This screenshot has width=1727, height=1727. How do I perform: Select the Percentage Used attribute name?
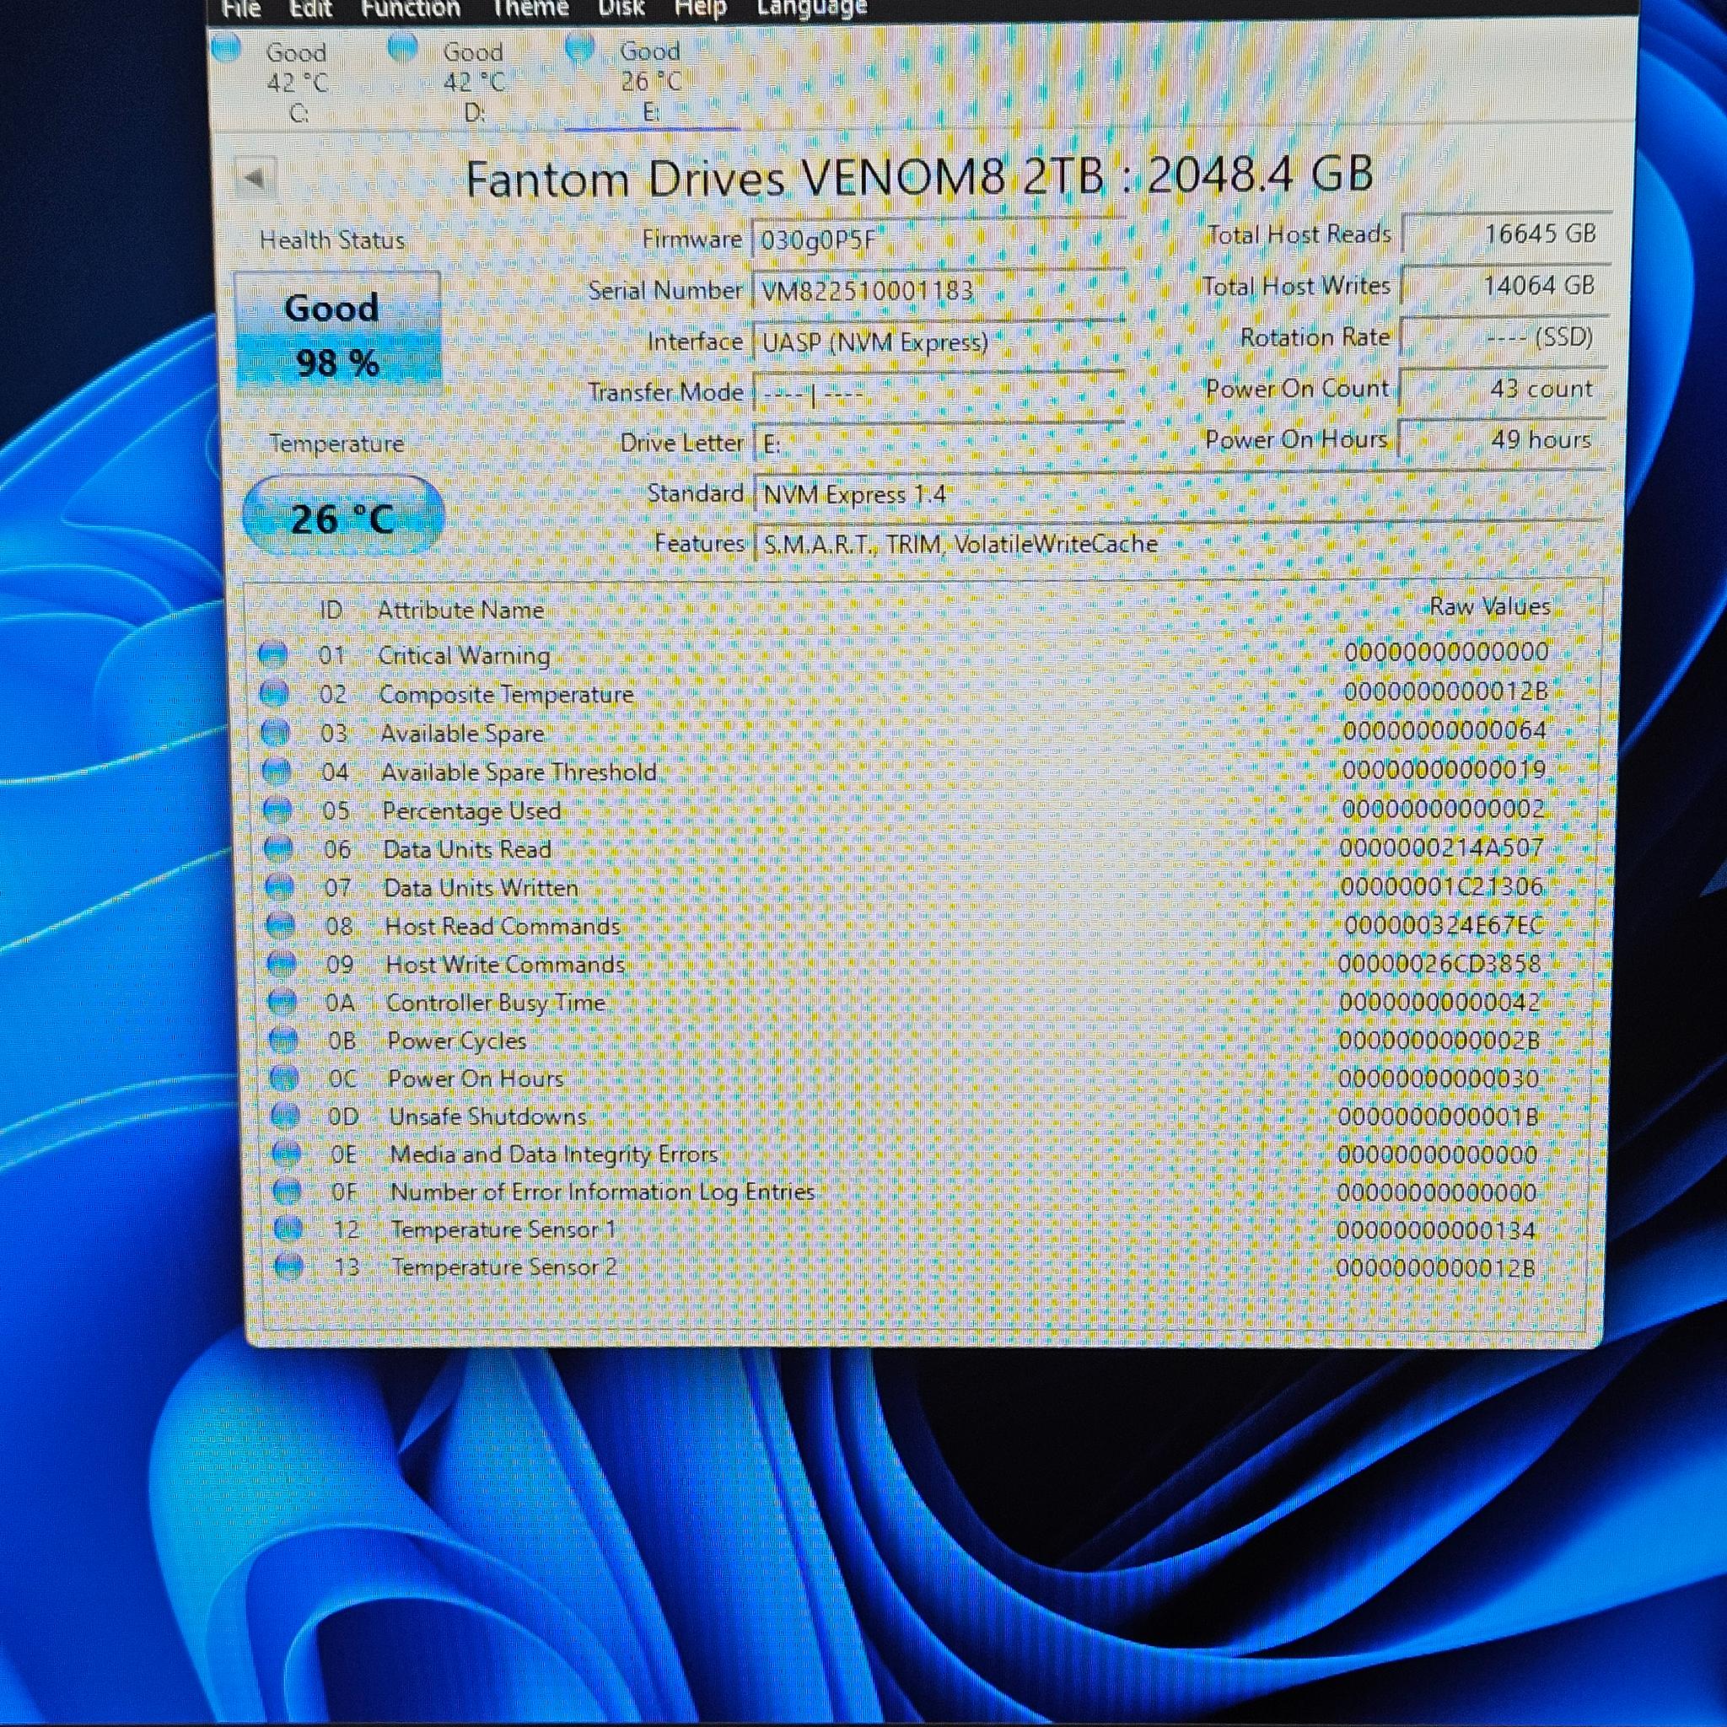click(471, 810)
